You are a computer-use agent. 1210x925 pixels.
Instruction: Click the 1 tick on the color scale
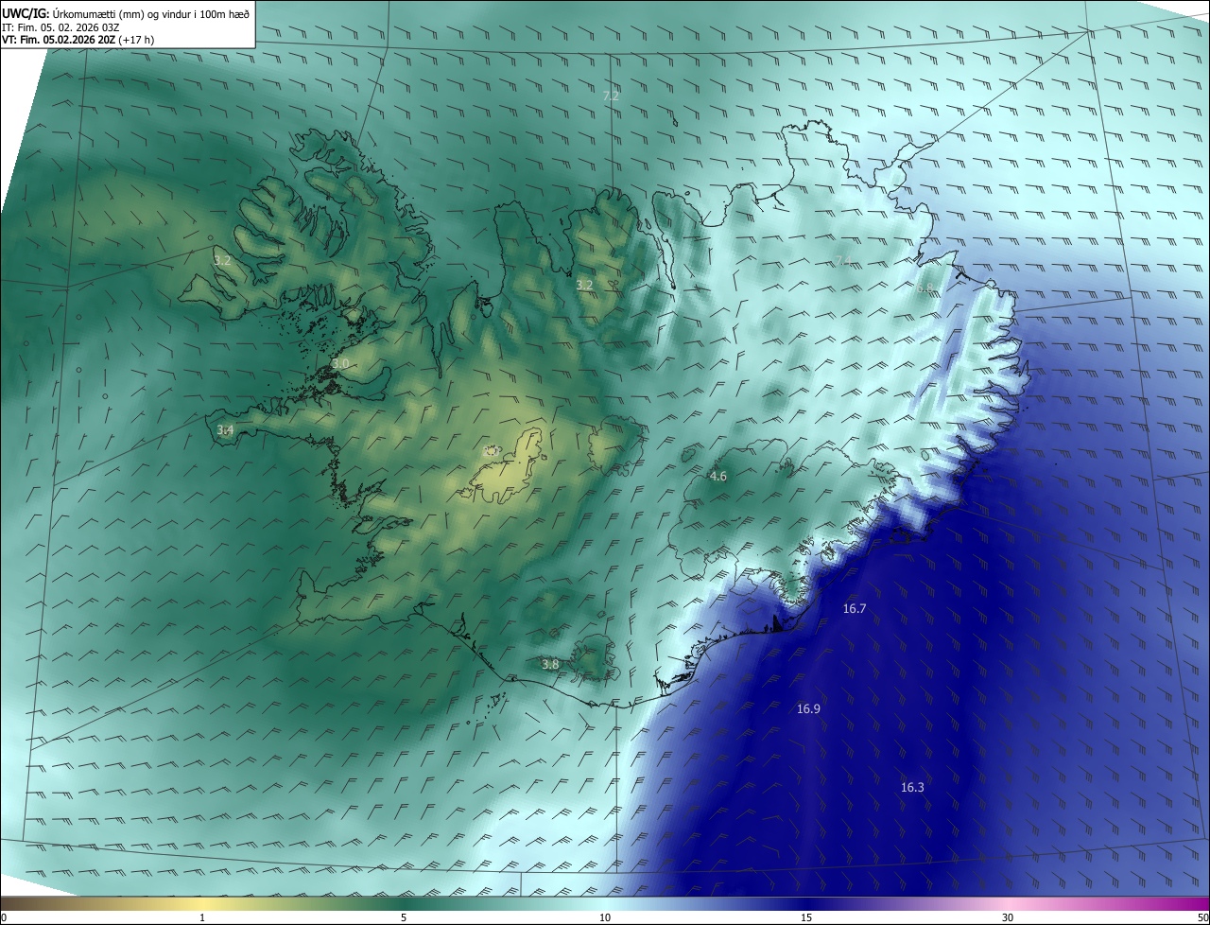202,917
